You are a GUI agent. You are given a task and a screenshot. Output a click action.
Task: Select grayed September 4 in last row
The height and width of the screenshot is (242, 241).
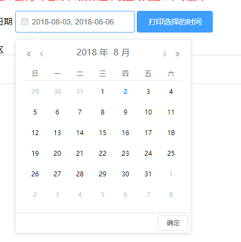coord(80,195)
